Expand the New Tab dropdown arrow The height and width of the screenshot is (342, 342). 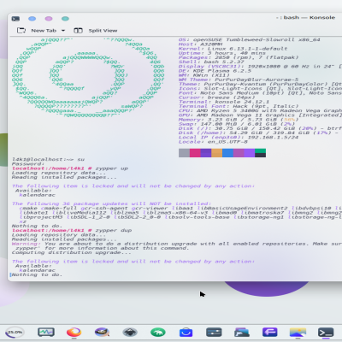[63, 31]
